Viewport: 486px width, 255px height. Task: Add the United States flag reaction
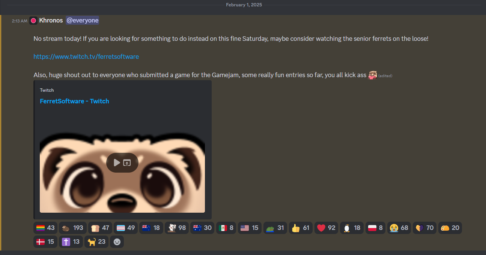pos(250,228)
